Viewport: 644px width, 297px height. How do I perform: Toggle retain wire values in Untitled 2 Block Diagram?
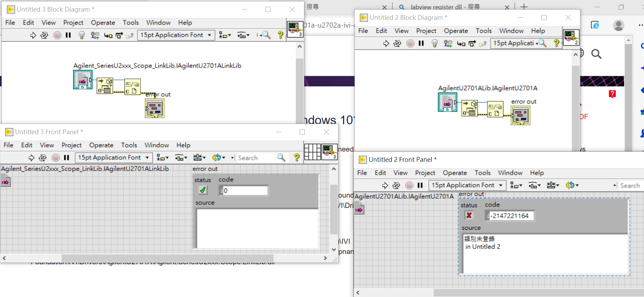[x=448, y=43]
